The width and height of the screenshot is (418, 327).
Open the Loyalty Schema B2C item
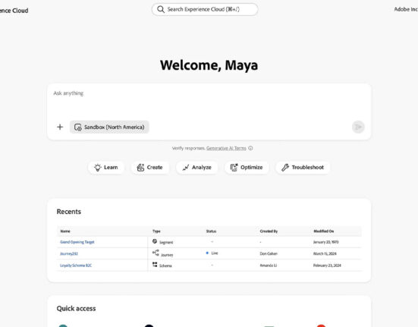pos(76,266)
